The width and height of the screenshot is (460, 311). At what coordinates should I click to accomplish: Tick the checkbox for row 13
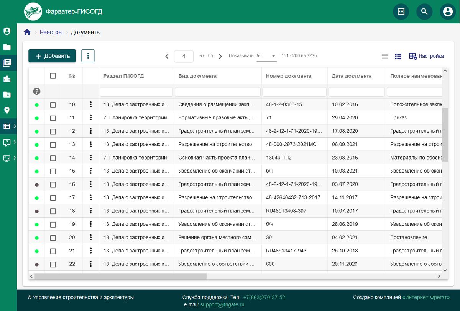pyautogui.click(x=53, y=145)
